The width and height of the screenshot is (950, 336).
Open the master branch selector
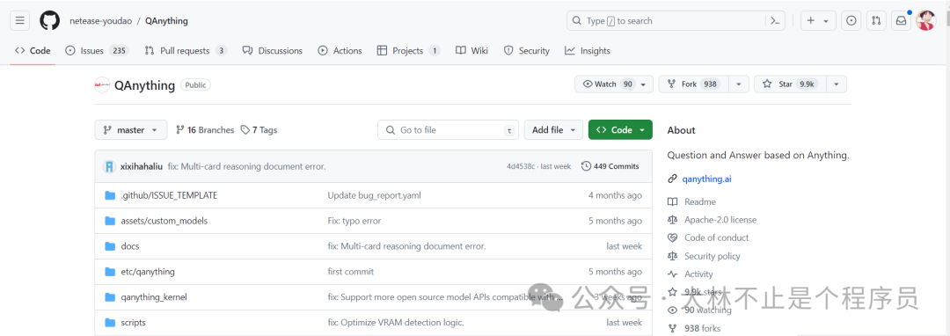point(130,129)
